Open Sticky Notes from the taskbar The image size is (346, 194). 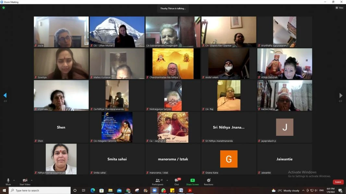click(x=172, y=190)
